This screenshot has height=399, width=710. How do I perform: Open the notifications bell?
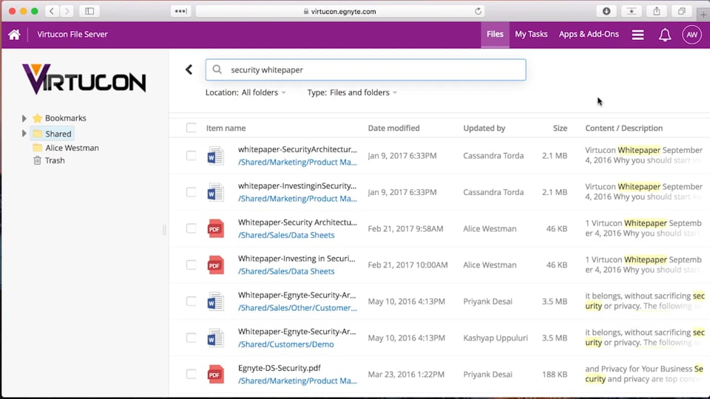(x=665, y=35)
